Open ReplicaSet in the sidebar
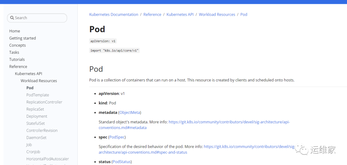This screenshot has height=165, width=347. coord(35,109)
